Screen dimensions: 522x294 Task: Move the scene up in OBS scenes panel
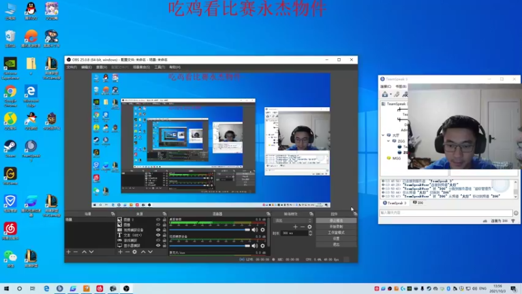click(x=84, y=252)
